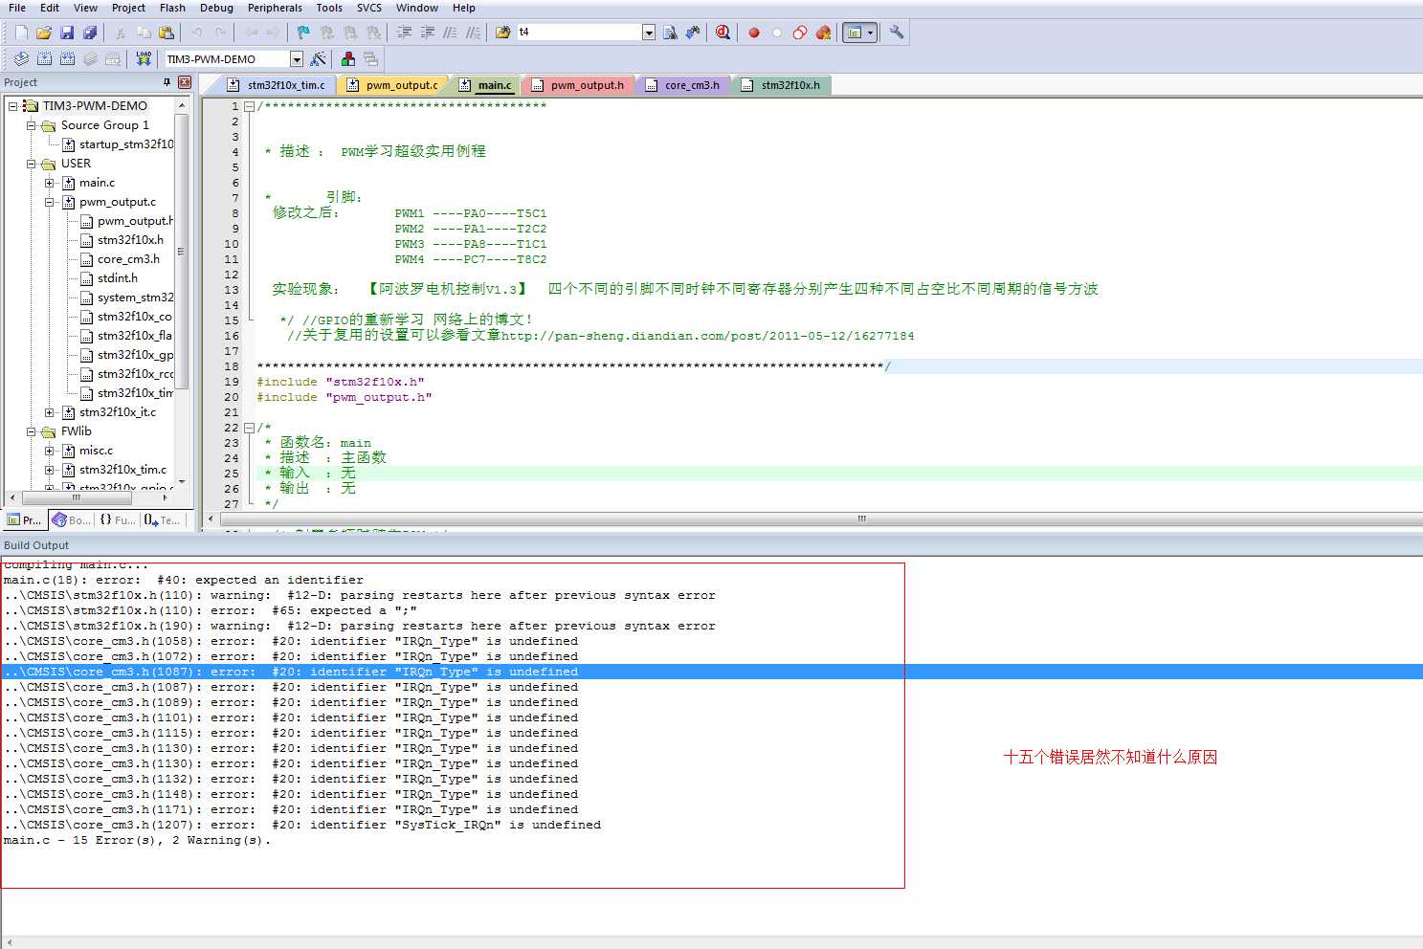Expand misc.c in FWlib
1423x949 pixels.
click(x=50, y=451)
